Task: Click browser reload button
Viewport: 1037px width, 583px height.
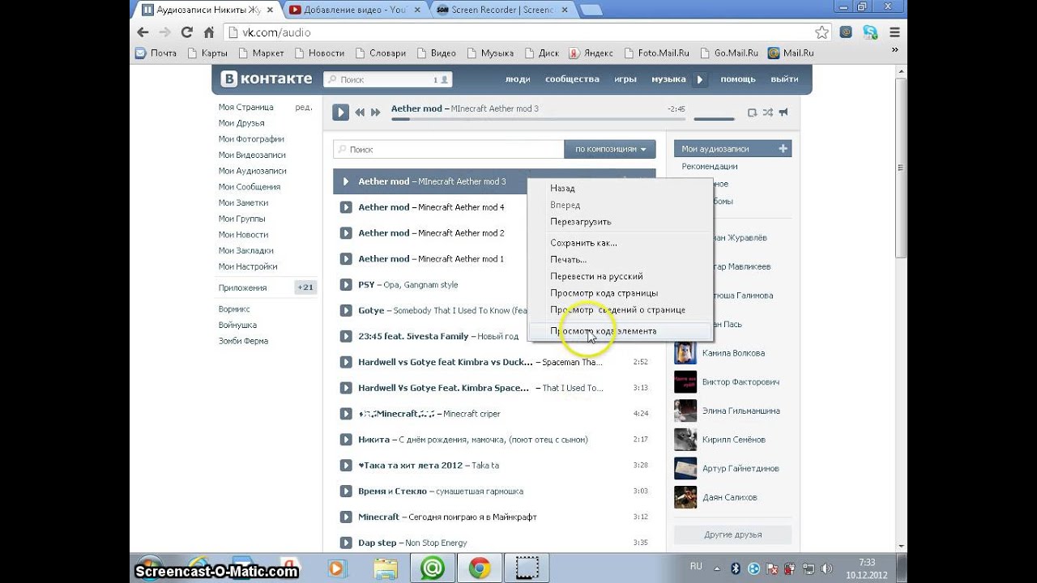Action: (x=187, y=32)
